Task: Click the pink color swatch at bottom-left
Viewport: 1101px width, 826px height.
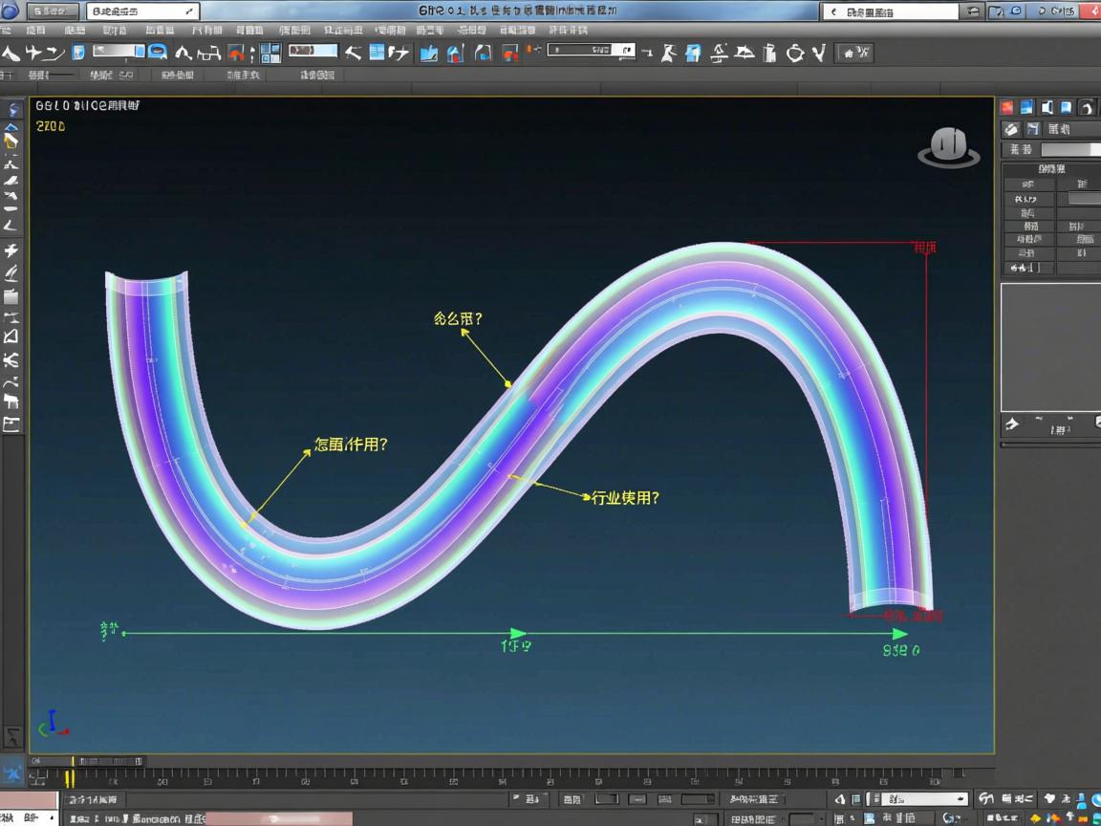Action: (x=29, y=800)
